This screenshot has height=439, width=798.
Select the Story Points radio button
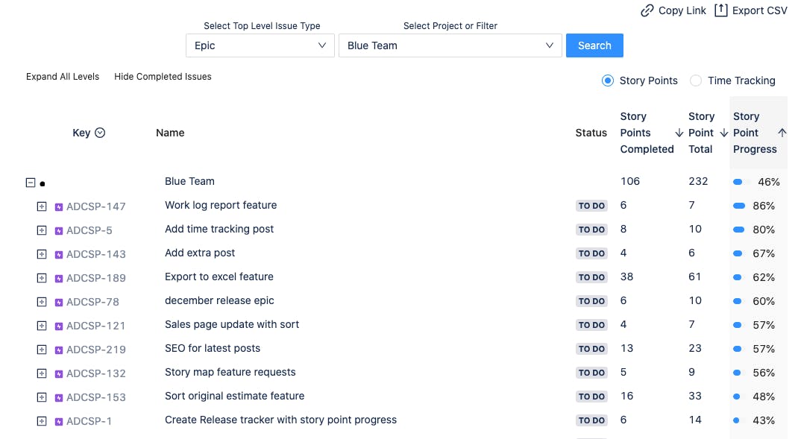coord(608,80)
